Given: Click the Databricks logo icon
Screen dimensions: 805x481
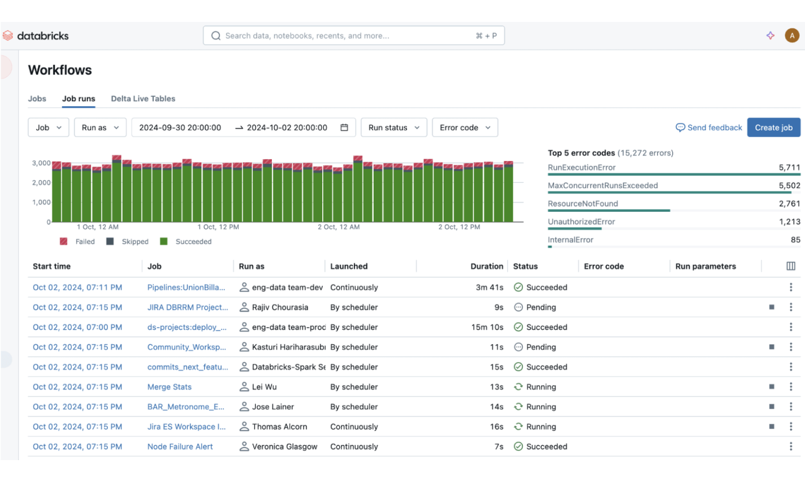Looking at the screenshot, I should pyautogui.click(x=8, y=36).
